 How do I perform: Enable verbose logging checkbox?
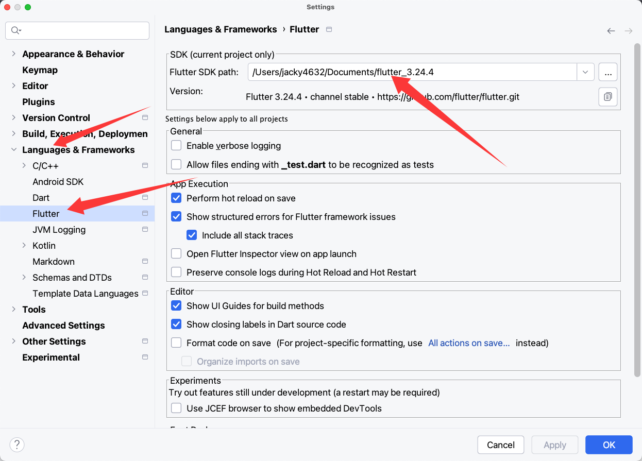[x=176, y=146]
